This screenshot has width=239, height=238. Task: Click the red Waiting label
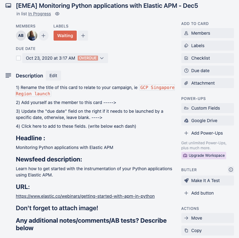coord(65,36)
